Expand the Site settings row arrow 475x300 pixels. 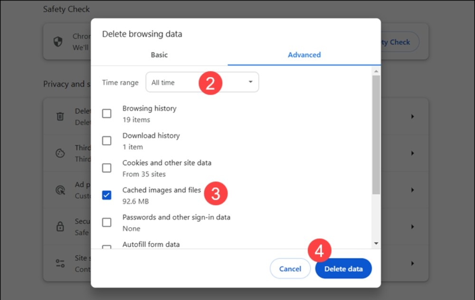(x=412, y=263)
